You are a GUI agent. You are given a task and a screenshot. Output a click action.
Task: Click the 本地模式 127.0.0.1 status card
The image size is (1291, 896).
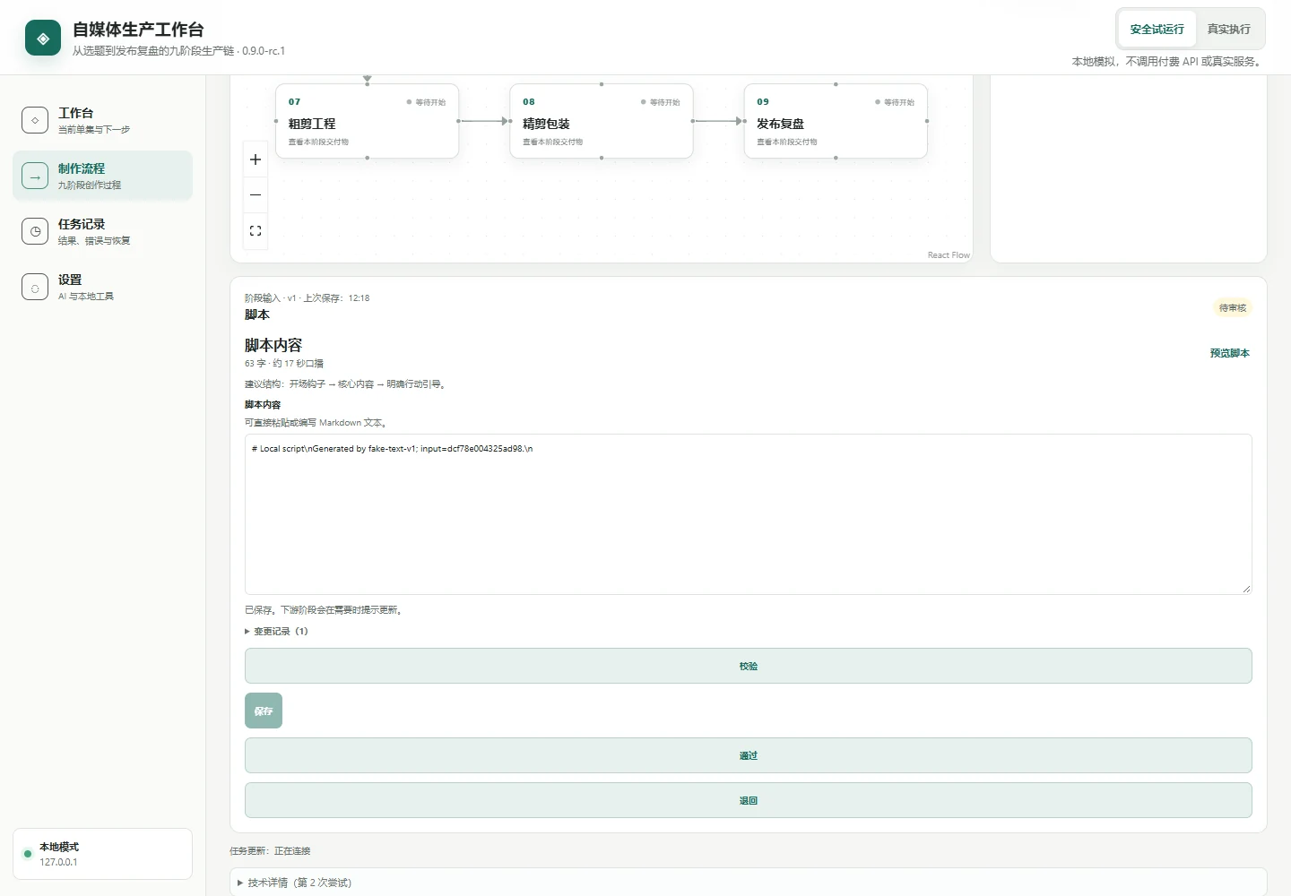[x=102, y=854]
